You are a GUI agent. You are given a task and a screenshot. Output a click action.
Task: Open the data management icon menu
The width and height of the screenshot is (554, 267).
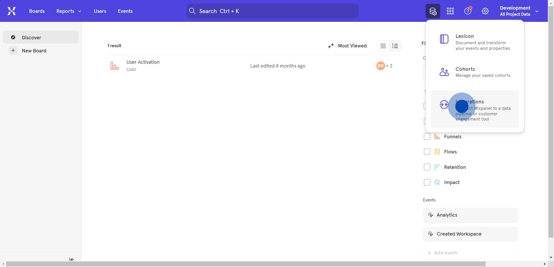pos(433,11)
